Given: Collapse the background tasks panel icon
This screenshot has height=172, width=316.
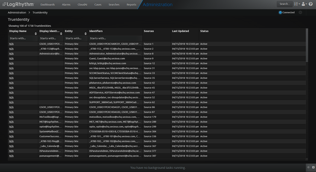Looking at the screenshot, I should [313, 167].
